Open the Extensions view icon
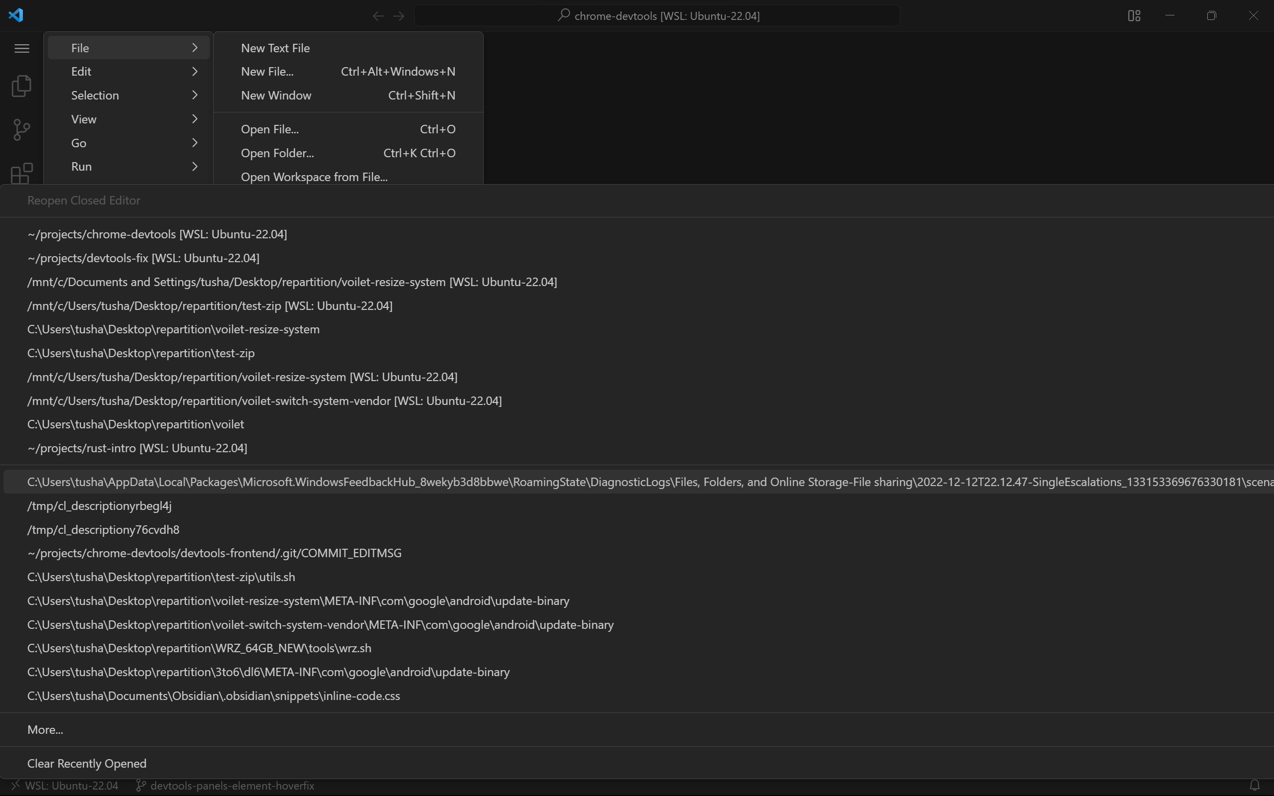 coord(21,173)
